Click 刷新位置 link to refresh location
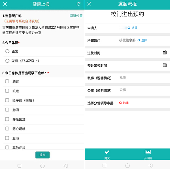 coord(76,16)
